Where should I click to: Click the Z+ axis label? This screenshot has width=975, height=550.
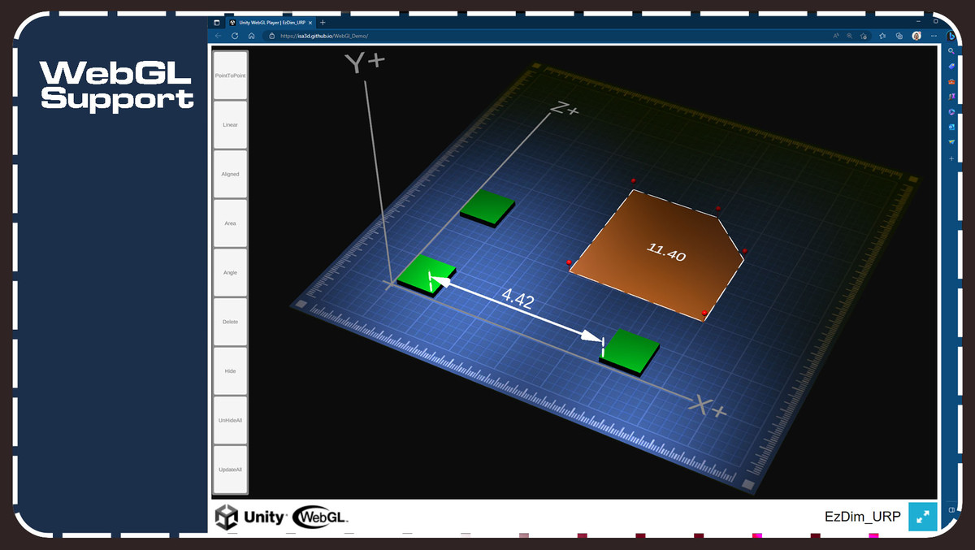(565, 108)
